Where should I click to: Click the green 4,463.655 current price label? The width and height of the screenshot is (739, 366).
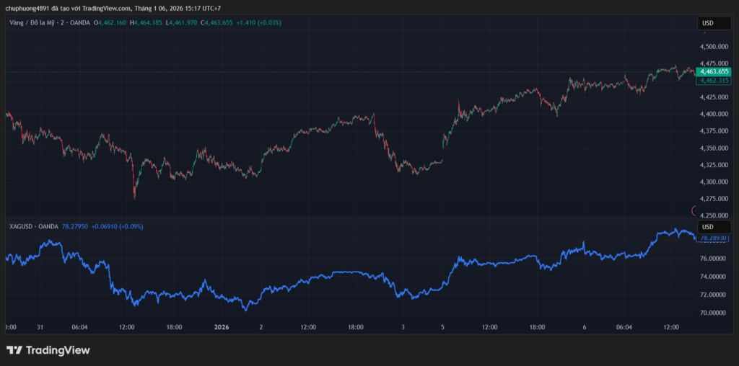click(x=714, y=72)
